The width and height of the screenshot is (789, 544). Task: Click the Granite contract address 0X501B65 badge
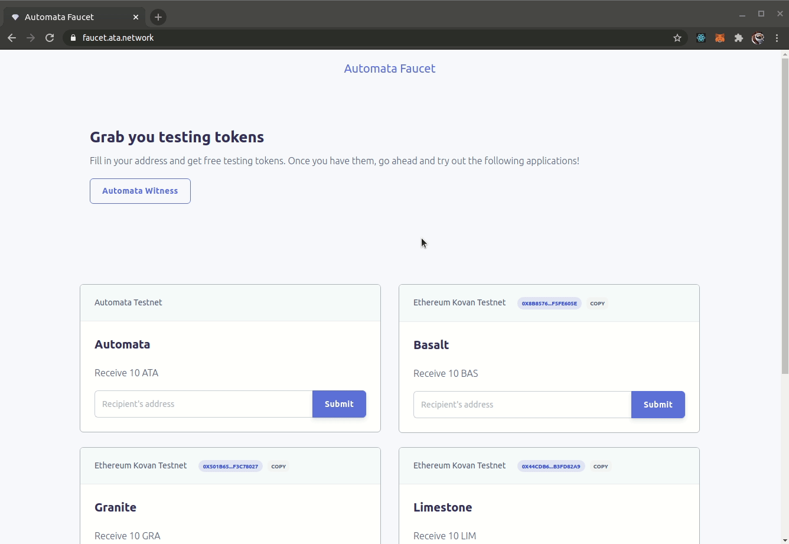click(230, 466)
